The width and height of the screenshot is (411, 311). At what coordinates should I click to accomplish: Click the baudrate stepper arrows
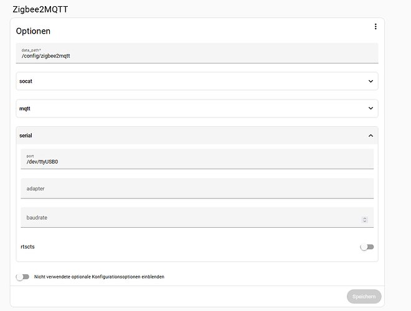coord(364,220)
